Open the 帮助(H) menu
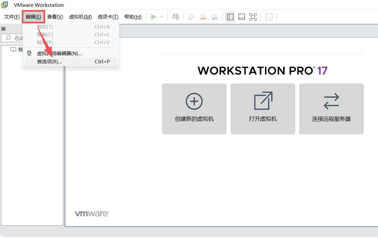This screenshot has width=378, height=238. (x=133, y=17)
